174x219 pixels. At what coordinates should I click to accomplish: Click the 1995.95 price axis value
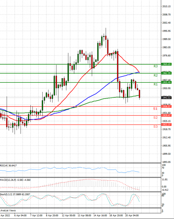tap(166, 31)
